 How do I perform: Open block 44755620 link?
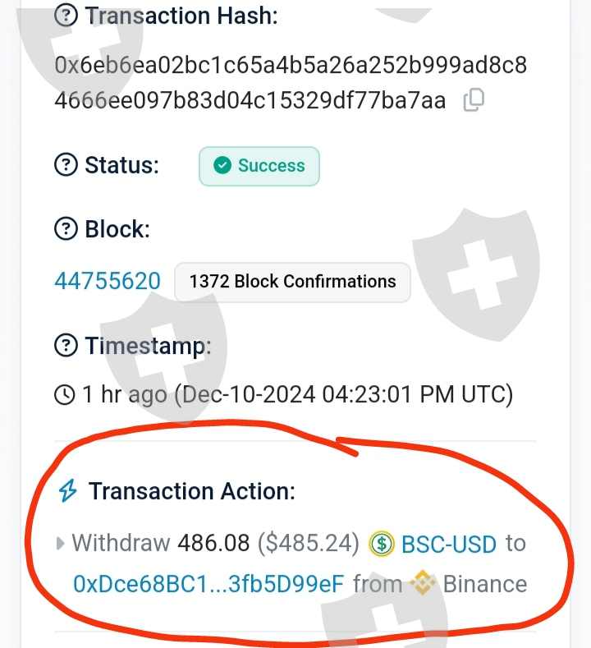click(x=108, y=282)
